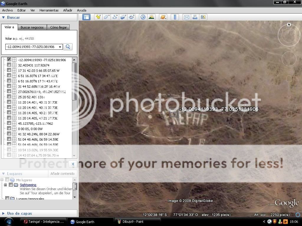Open the Editar menu
302x226 pixels.
[x=22, y=10]
